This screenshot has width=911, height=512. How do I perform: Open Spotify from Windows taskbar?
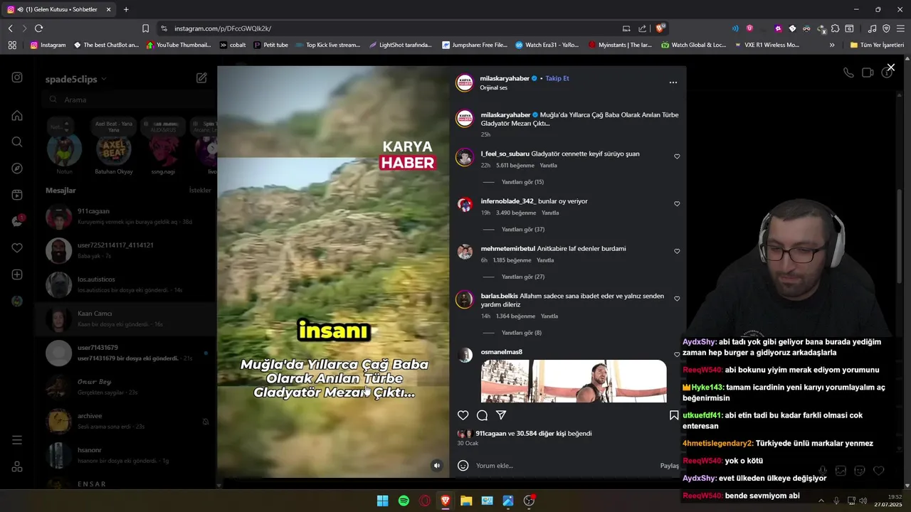pos(404,501)
